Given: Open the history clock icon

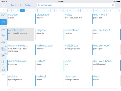Looking at the screenshot, I should pos(4,62).
